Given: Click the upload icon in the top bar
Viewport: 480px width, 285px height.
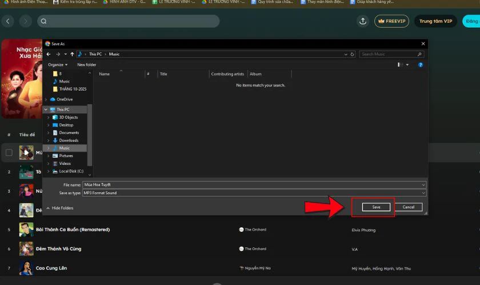Looking at the screenshot, I should click(363, 21).
